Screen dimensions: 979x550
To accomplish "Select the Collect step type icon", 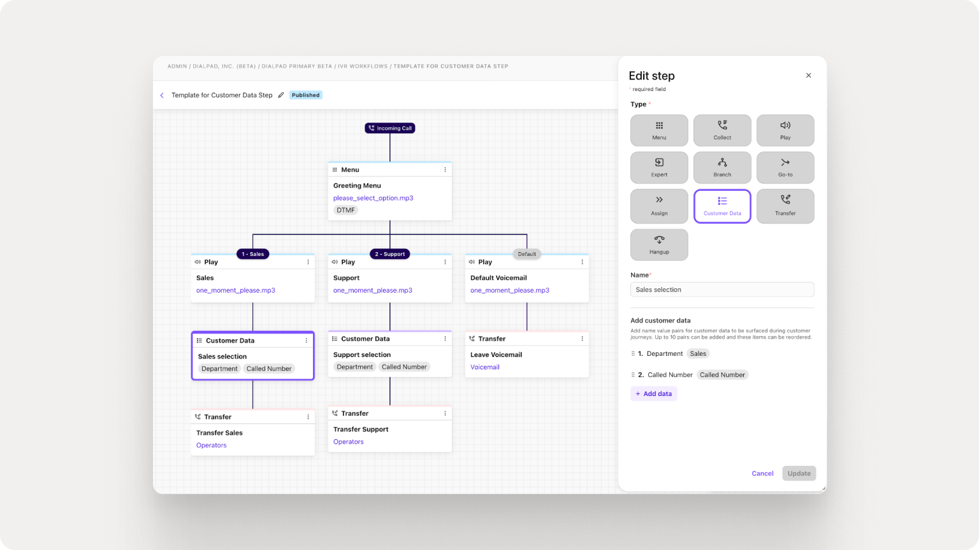I will pyautogui.click(x=722, y=130).
